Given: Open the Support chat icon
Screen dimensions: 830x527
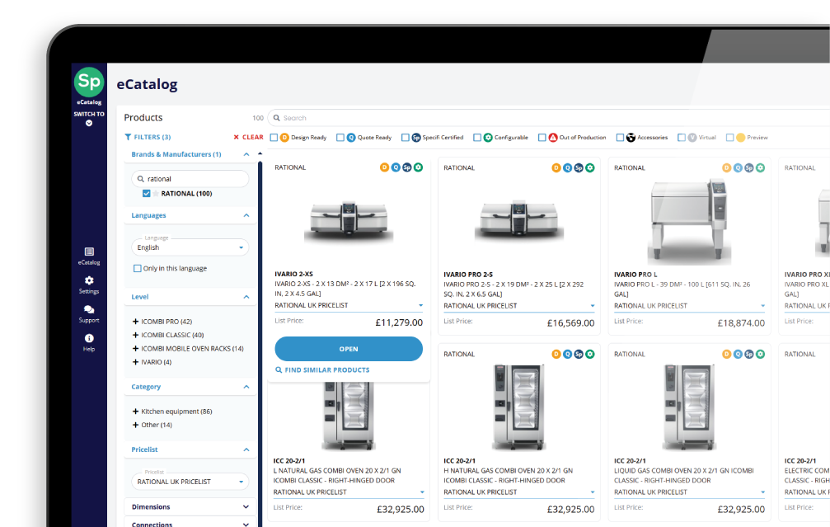Looking at the screenshot, I should point(89,309).
